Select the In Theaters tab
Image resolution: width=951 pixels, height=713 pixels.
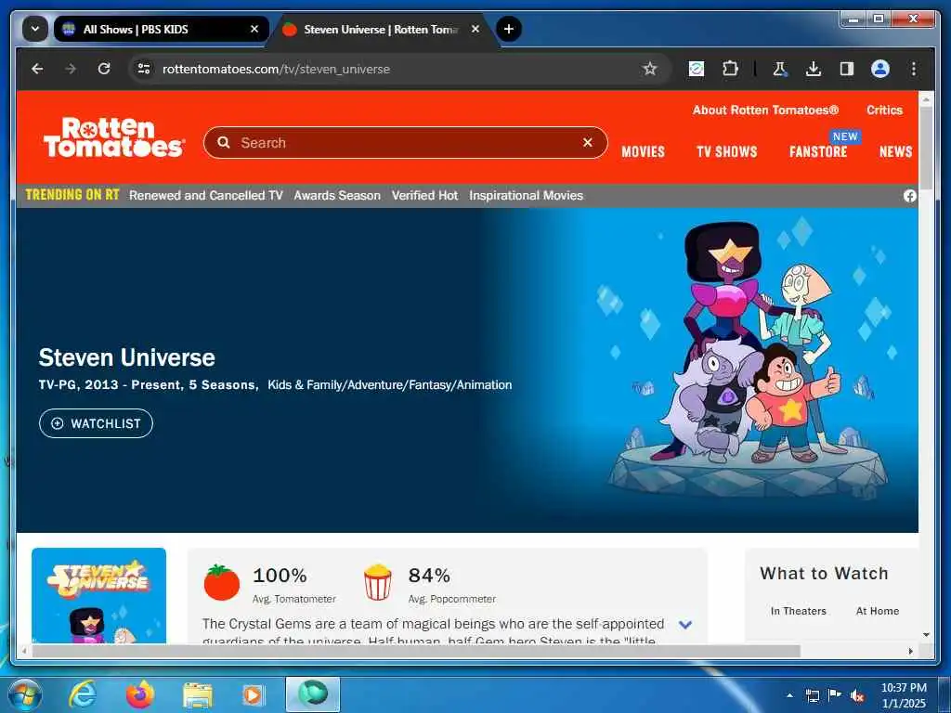(x=798, y=611)
